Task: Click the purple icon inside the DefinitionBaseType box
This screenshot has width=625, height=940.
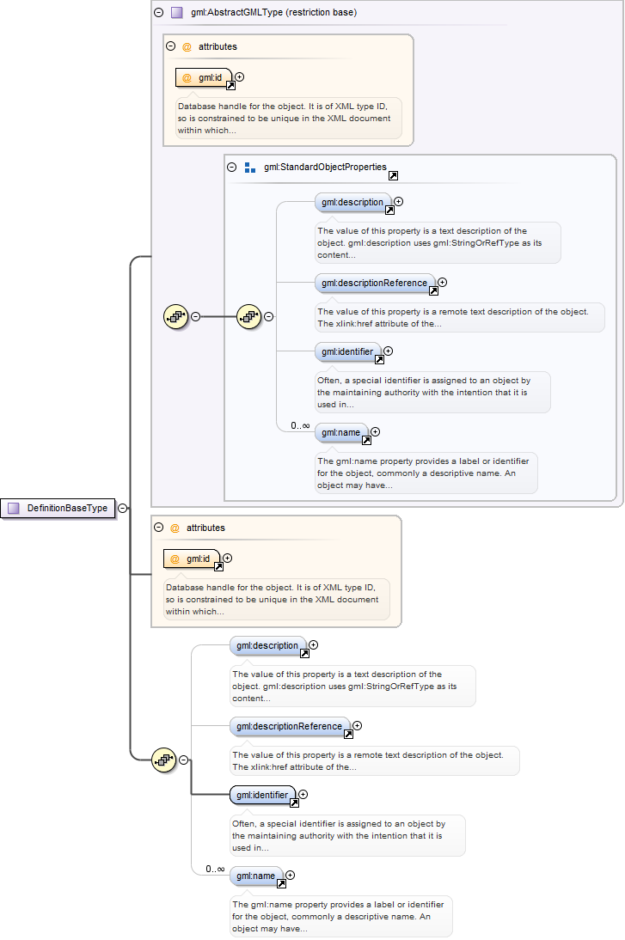Action: point(13,508)
